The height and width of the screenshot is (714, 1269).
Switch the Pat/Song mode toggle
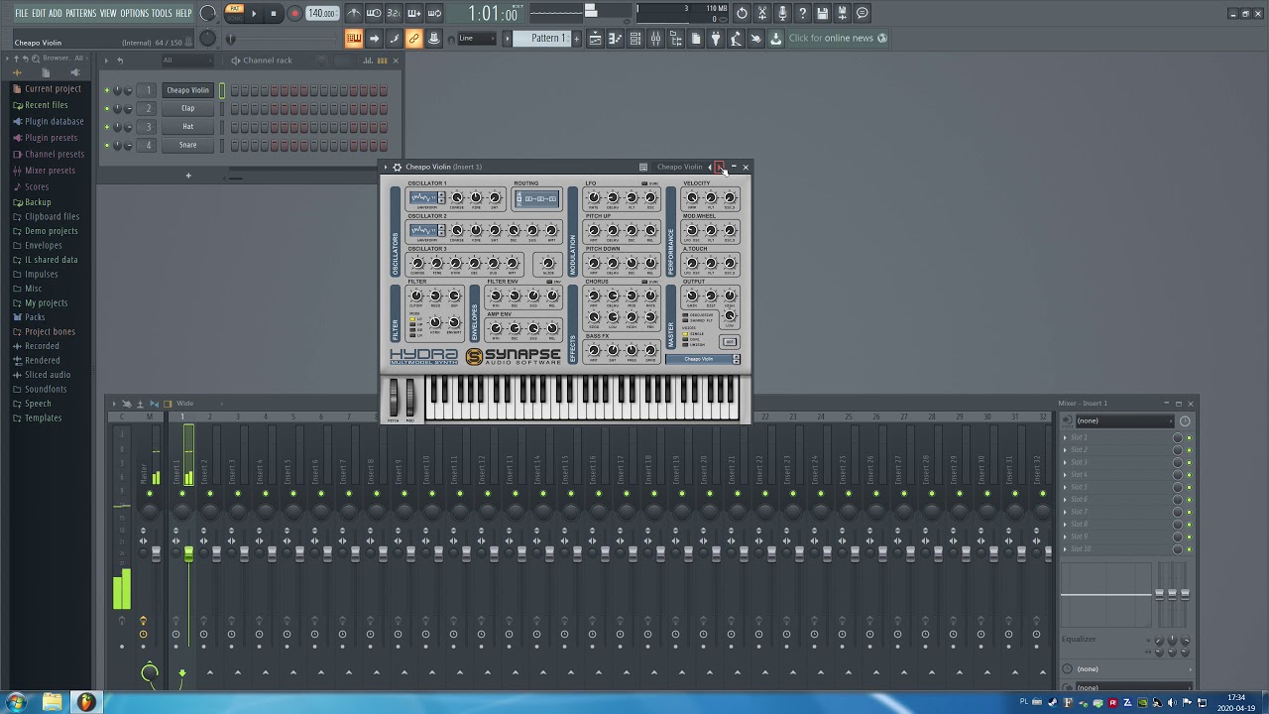[235, 13]
